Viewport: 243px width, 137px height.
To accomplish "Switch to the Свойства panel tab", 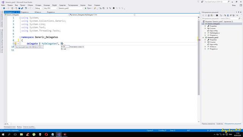I will [219, 124].
